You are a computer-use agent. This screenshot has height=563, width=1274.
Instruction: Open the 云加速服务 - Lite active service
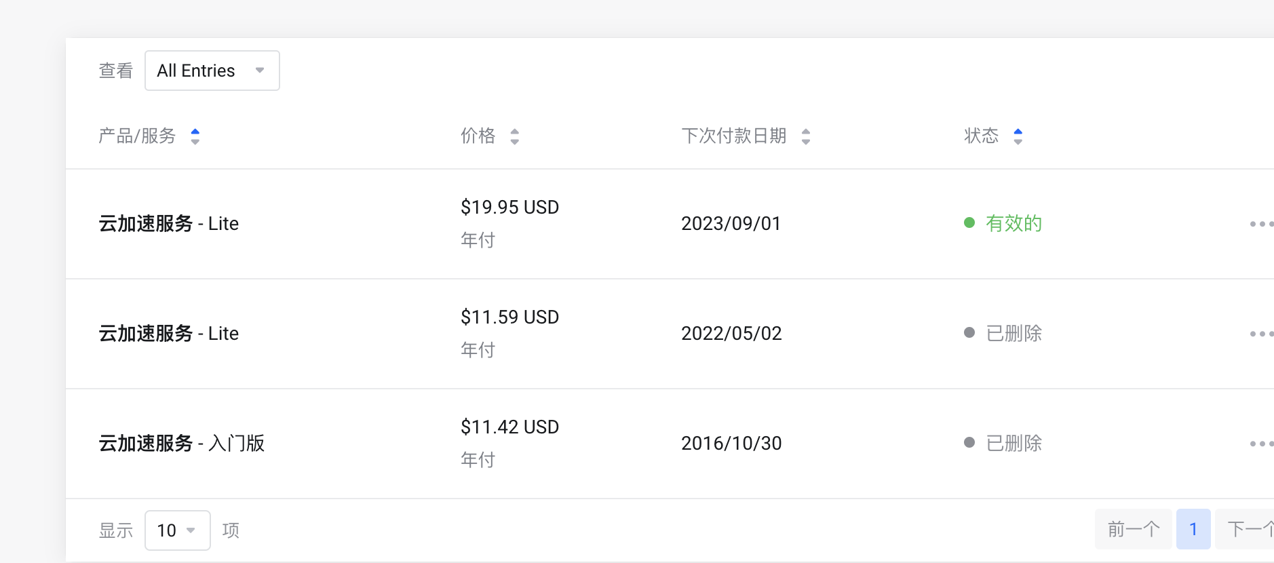pos(169,224)
